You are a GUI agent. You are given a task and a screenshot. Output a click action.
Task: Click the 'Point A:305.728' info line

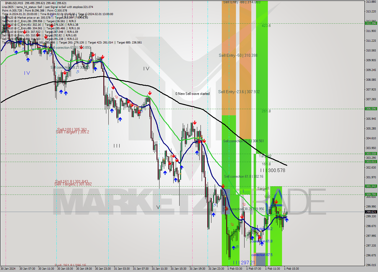[12, 10]
